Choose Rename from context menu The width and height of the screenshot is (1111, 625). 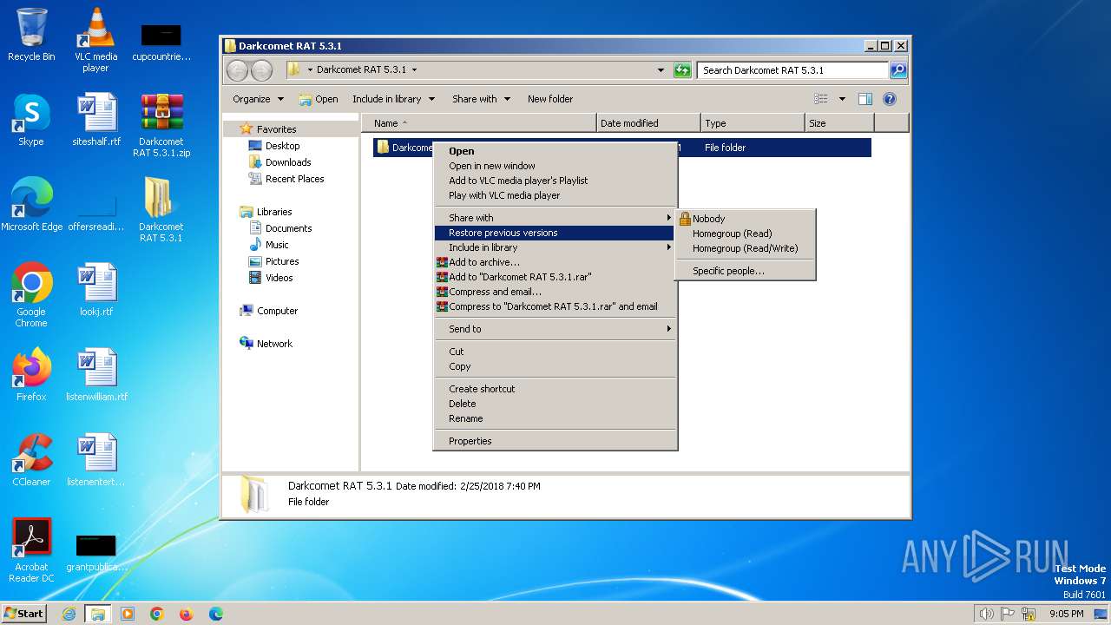[555, 418]
